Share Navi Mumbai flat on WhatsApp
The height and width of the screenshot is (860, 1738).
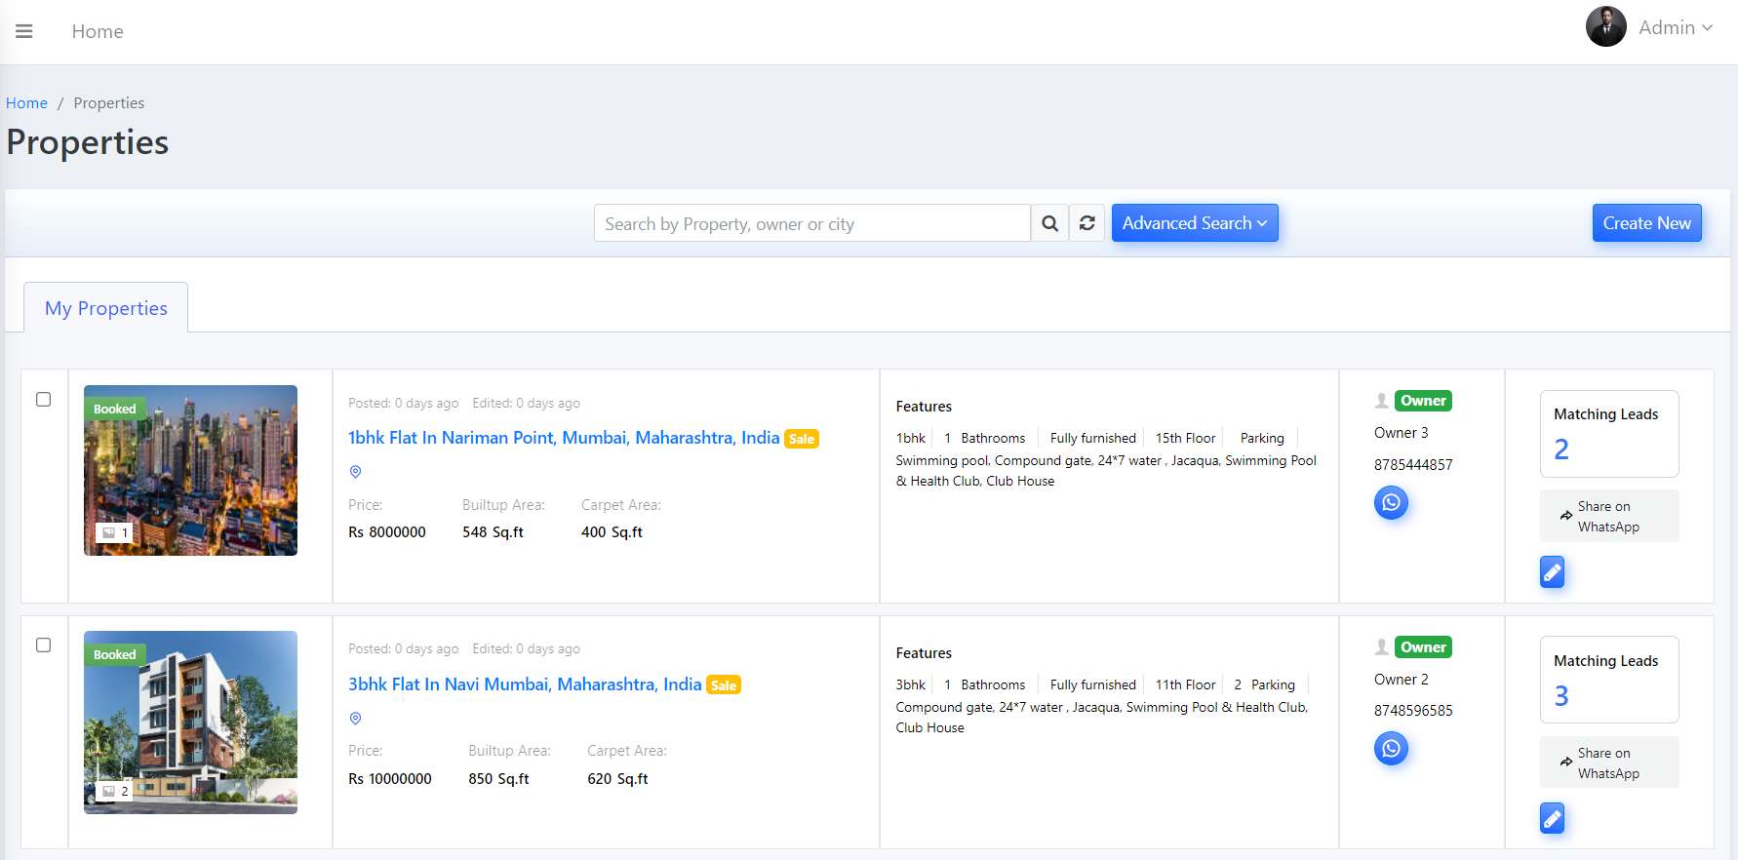coord(1609,762)
